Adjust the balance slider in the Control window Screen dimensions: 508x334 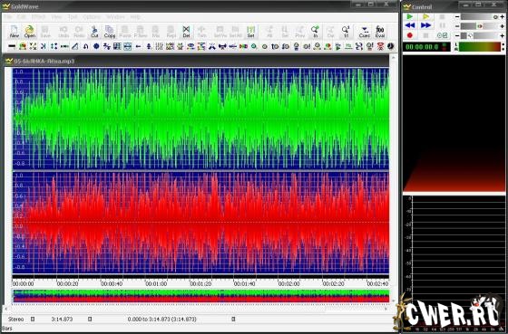(480, 26)
